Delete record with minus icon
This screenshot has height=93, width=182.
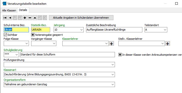click(30, 18)
